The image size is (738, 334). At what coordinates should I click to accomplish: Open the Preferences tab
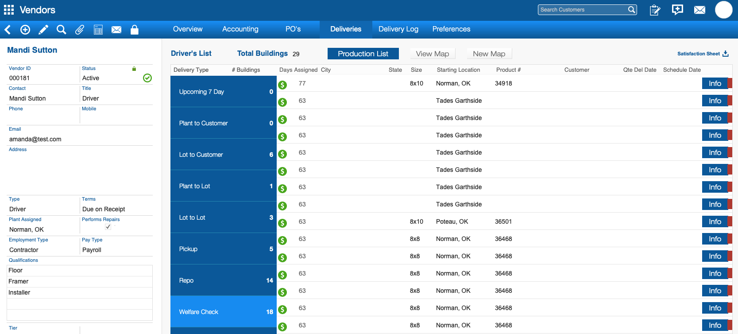451,29
